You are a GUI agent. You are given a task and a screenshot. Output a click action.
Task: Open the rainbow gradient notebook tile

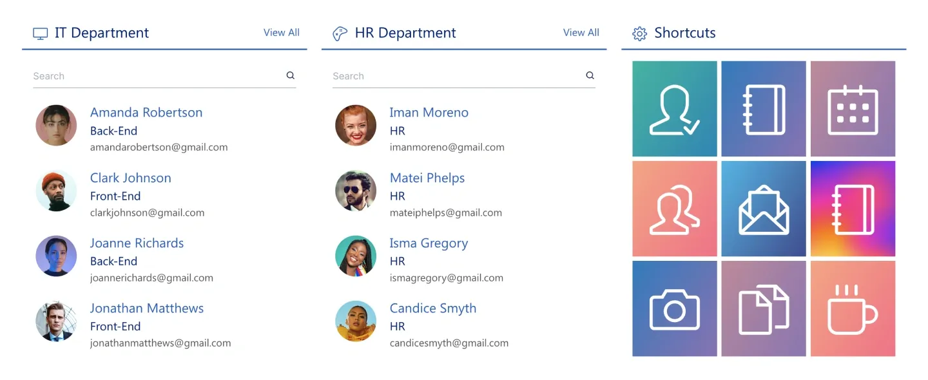(x=853, y=209)
